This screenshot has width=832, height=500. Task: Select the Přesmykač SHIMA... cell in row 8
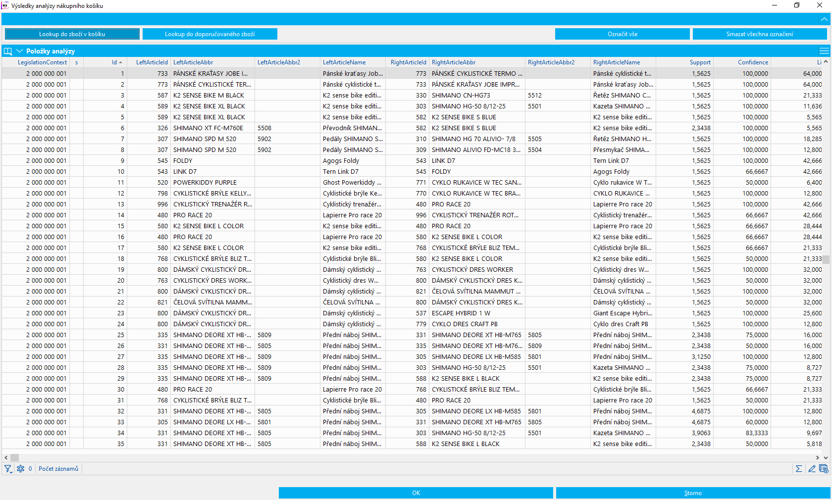tap(624, 150)
